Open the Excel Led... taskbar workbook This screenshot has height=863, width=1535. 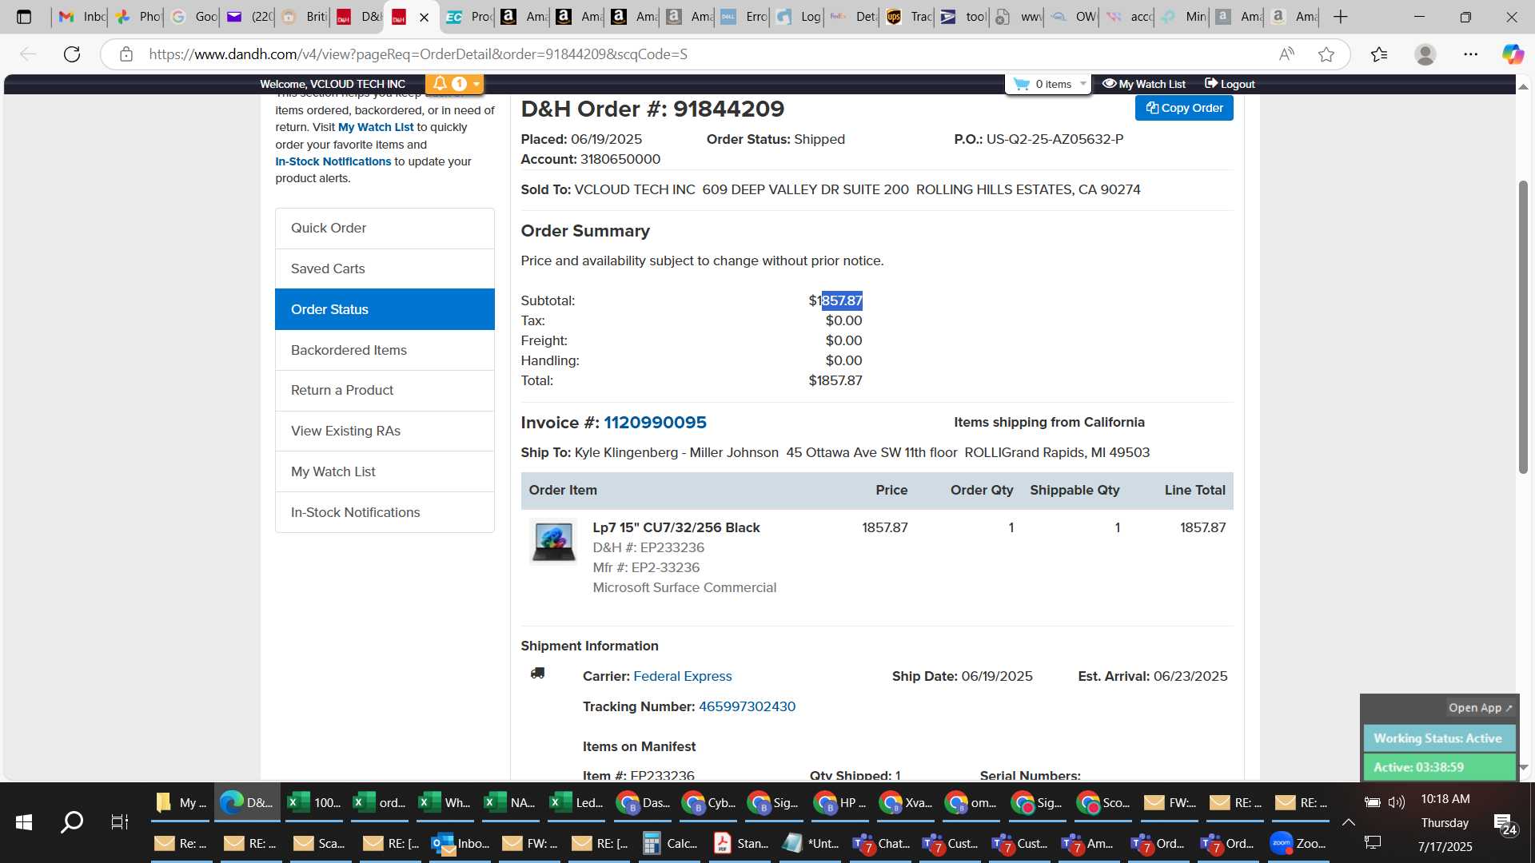[576, 802]
